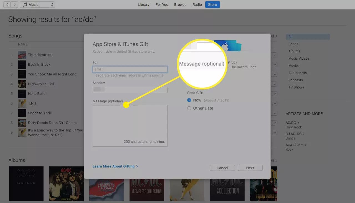The height and width of the screenshot is (203, 355).
Task: Select the Store tab
Action: [x=212, y=4]
